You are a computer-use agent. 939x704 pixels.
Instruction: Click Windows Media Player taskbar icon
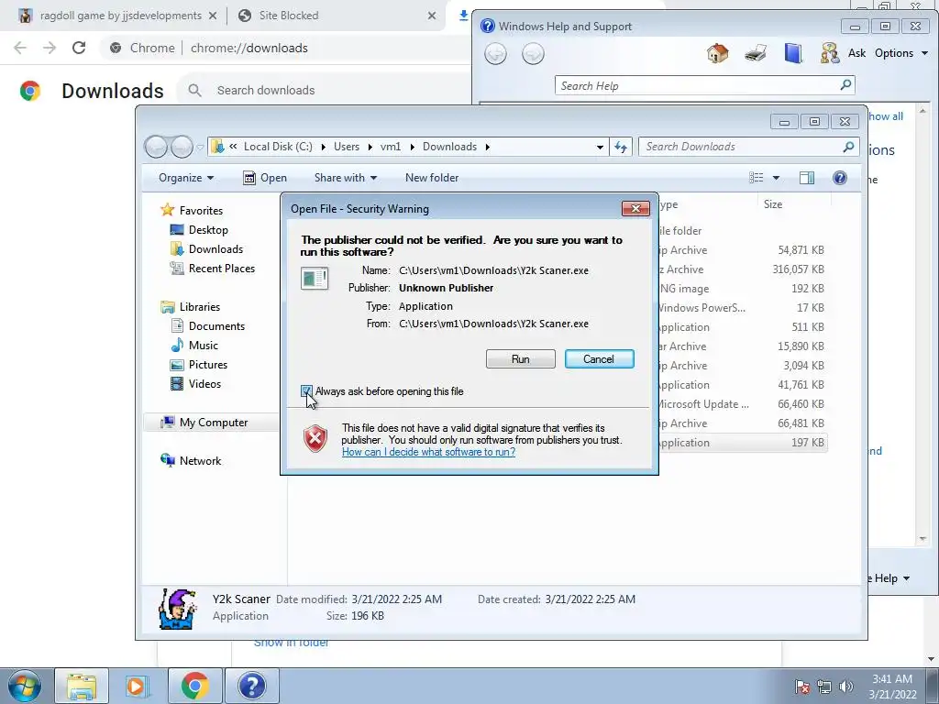[x=136, y=686]
